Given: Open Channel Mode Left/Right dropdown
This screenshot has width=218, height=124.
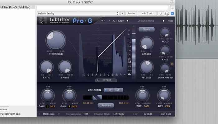Looking at the screenshot, I should tap(119, 114).
